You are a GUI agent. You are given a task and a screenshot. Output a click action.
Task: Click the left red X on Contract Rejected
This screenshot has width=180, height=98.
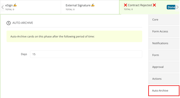coord(125,5)
